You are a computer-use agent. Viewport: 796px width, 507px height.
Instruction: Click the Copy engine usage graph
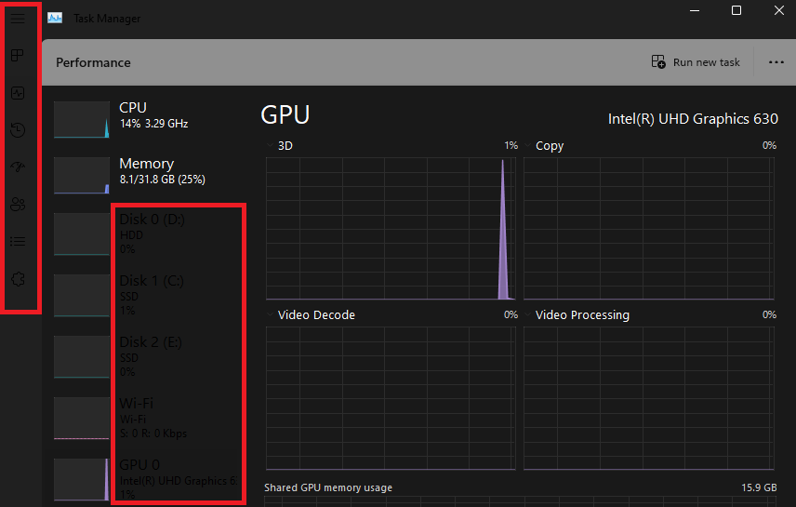coord(649,229)
